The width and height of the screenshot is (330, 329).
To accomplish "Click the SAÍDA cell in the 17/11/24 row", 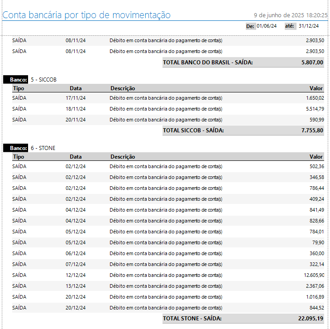I will (19, 98).
